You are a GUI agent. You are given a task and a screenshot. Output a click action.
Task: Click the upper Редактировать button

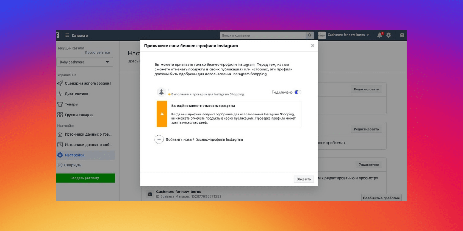coord(367,89)
